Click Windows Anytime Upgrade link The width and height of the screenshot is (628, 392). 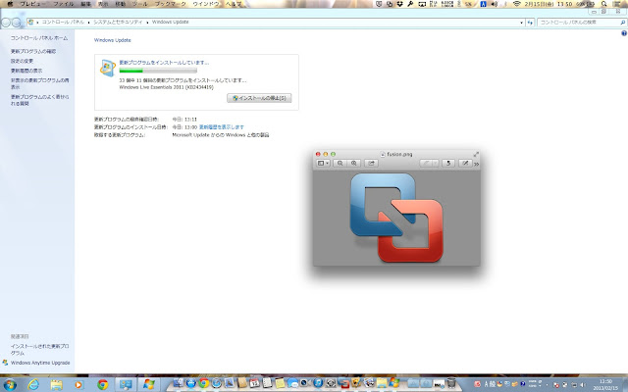pyautogui.click(x=40, y=363)
